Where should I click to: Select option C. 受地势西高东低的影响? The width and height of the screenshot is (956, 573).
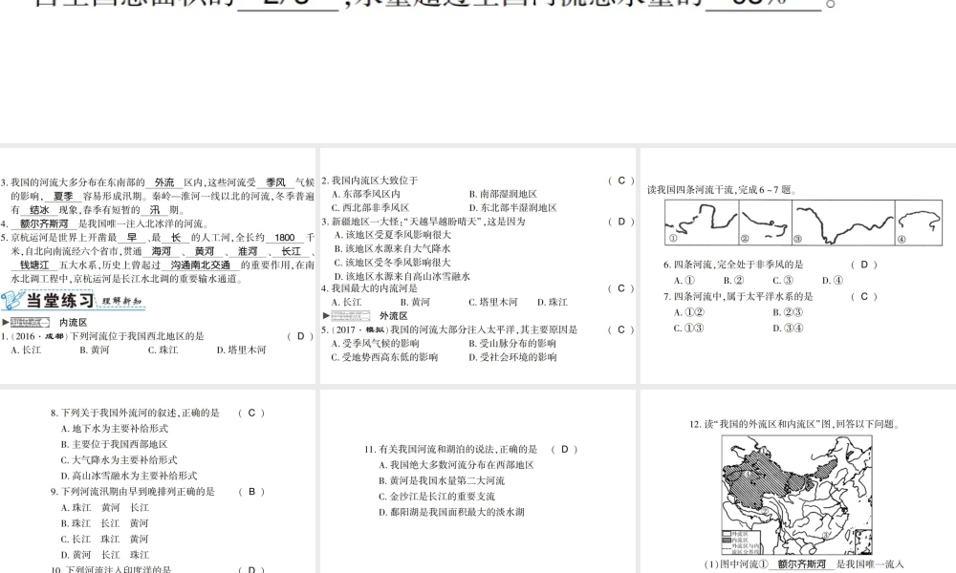tap(384, 357)
